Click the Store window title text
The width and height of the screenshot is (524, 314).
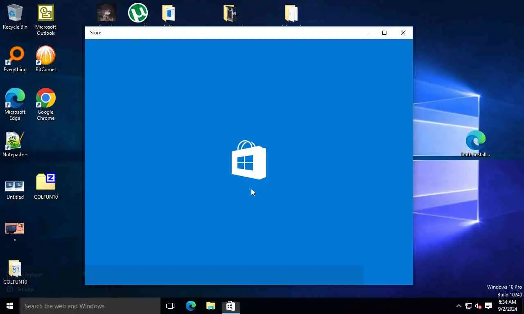tap(95, 33)
